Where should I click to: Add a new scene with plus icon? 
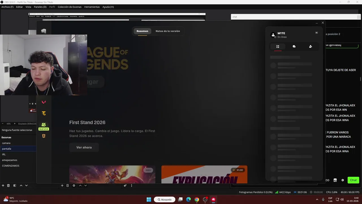coord(3,186)
